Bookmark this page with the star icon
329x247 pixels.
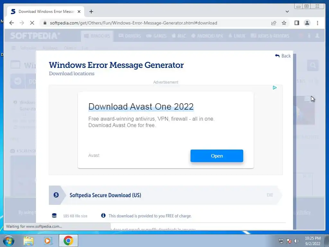point(284,23)
